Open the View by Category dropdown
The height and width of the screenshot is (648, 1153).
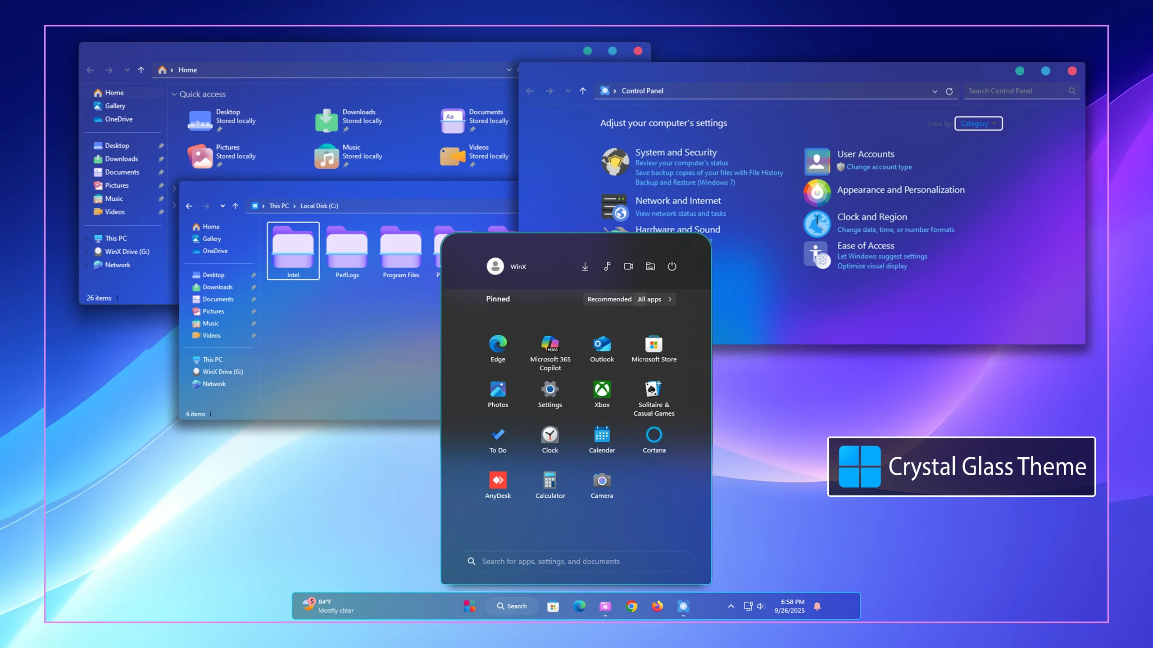point(978,124)
